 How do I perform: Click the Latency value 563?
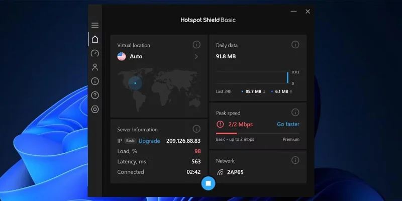(196, 161)
